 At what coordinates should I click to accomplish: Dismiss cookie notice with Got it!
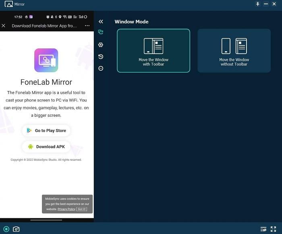[x=82, y=209]
